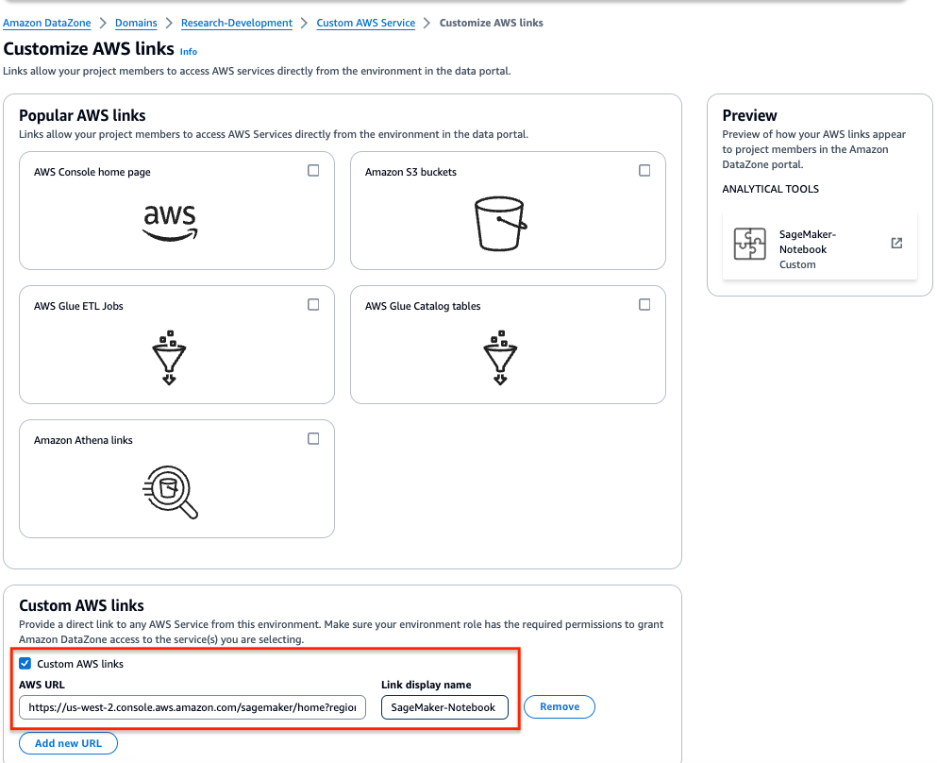This screenshot has height=763, width=937.
Task: Open the Info link beside the title
Action: point(189,51)
